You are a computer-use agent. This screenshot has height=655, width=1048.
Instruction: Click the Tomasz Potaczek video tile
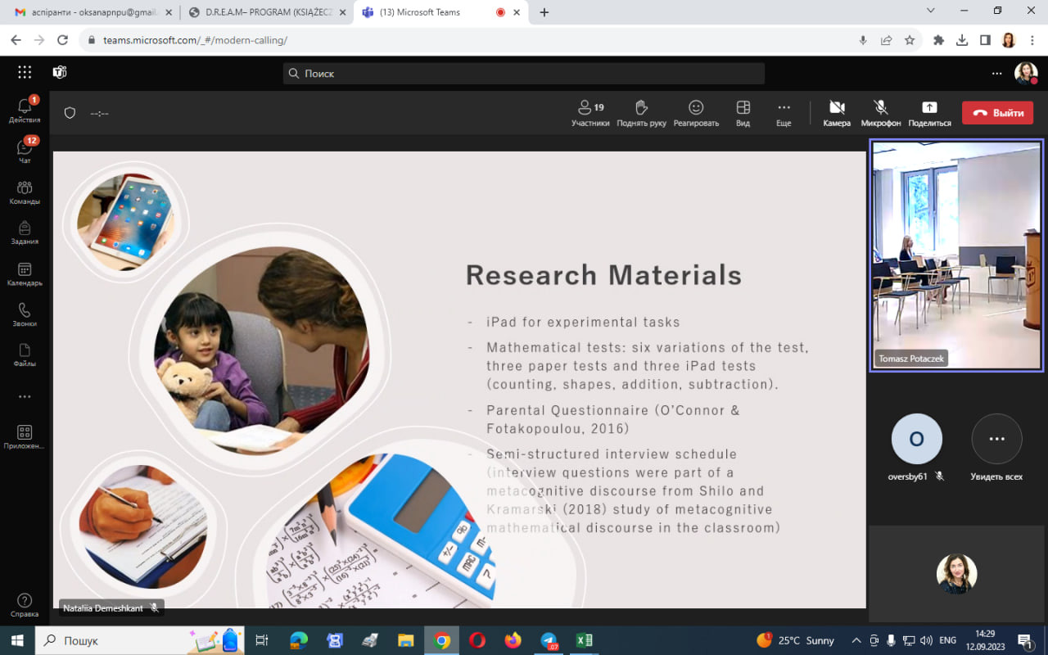pos(956,255)
